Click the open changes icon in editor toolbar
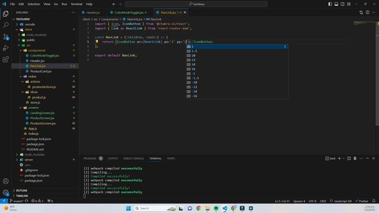 [x=361, y=12]
